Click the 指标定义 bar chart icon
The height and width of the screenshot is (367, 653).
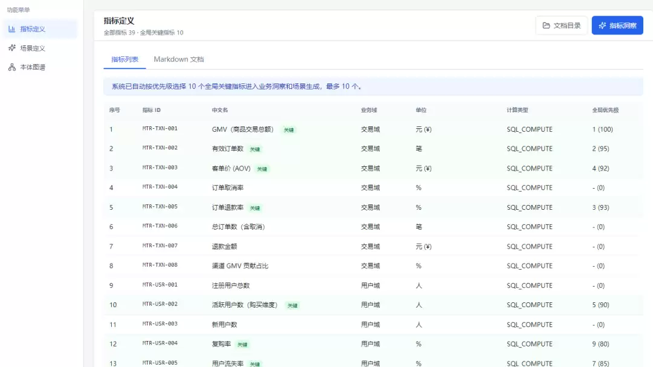pyautogui.click(x=11, y=29)
